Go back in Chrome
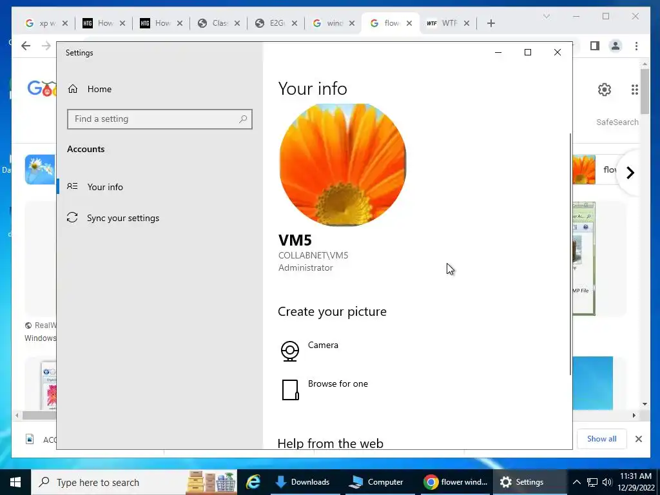This screenshot has width=660, height=495. 26,46
